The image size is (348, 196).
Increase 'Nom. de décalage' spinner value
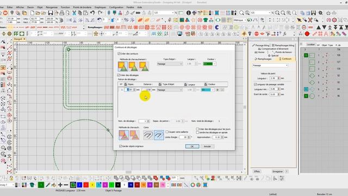[x=148, y=120]
